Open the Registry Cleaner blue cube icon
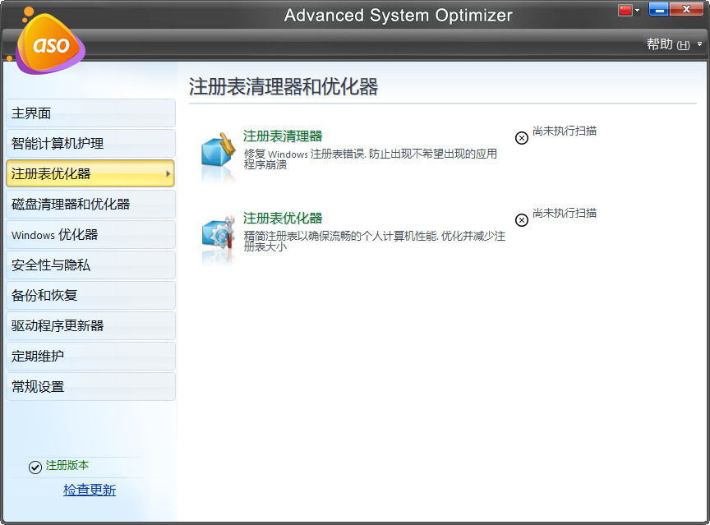The image size is (710, 525). pyautogui.click(x=219, y=151)
